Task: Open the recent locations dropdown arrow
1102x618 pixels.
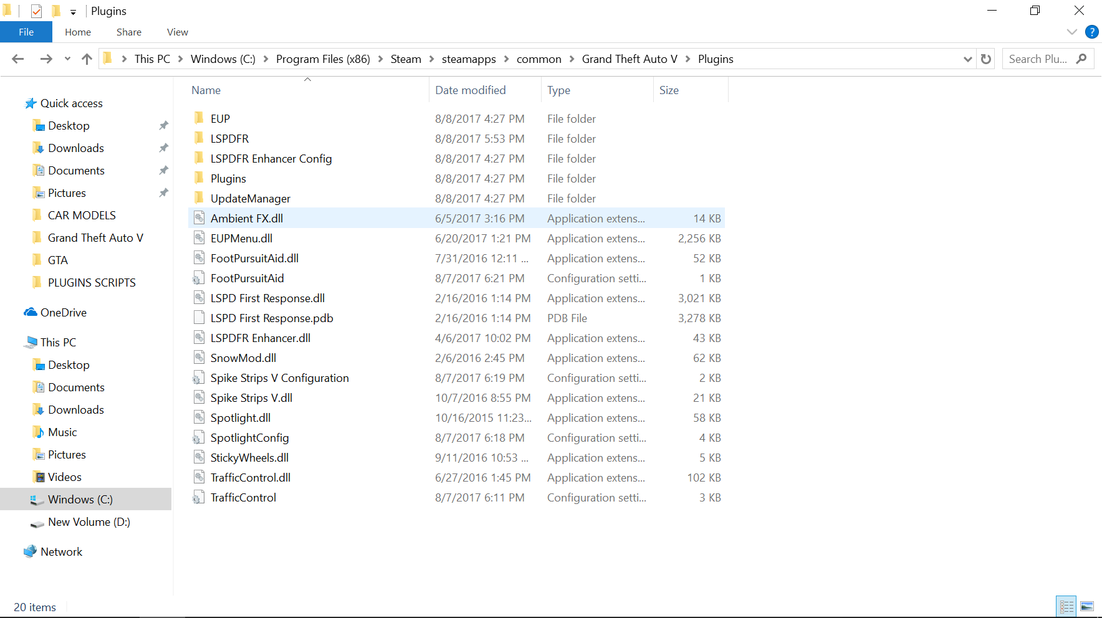Action: (67, 59)
